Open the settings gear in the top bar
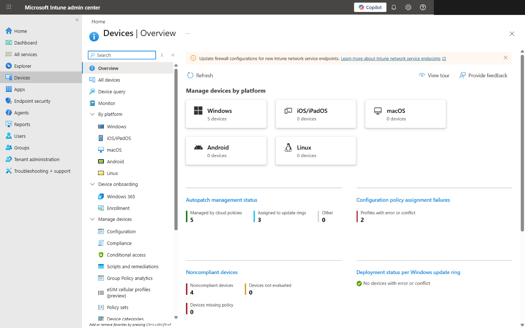This screenshot has width=525, height=328. (408, 7)
